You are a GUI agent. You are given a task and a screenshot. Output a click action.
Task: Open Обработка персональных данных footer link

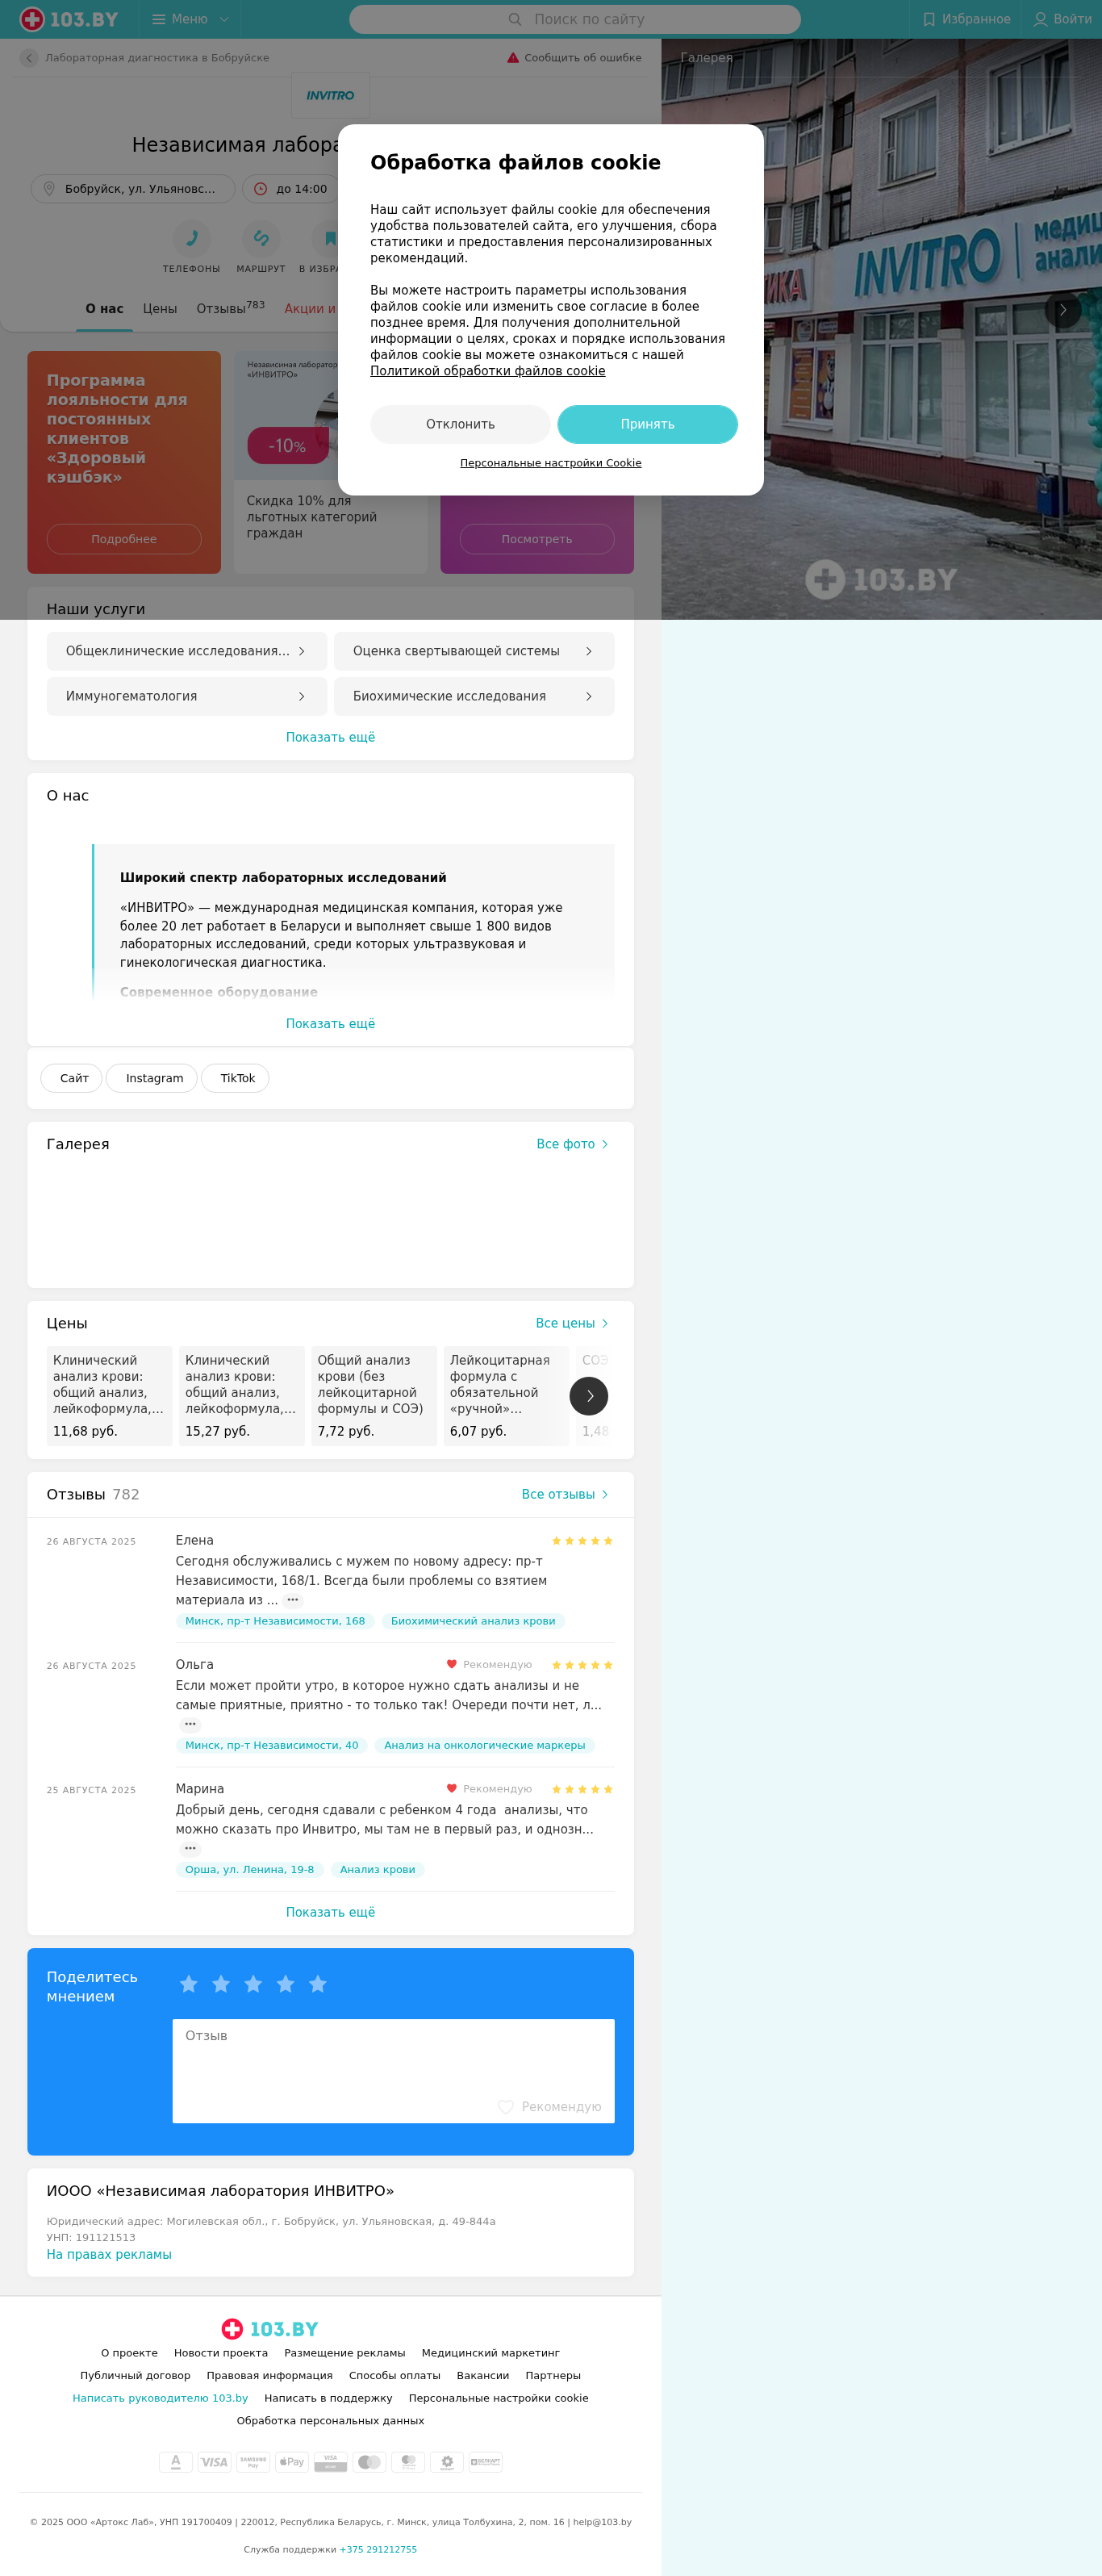tap(330, 2420)
